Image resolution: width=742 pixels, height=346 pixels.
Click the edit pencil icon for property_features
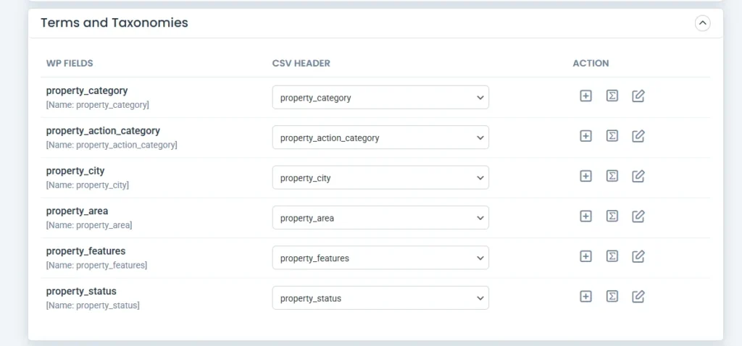(638, 256)
